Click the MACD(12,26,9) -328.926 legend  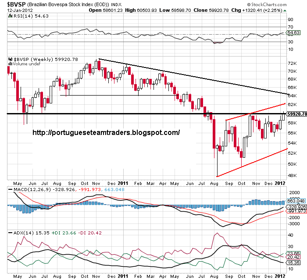(44, 189)
